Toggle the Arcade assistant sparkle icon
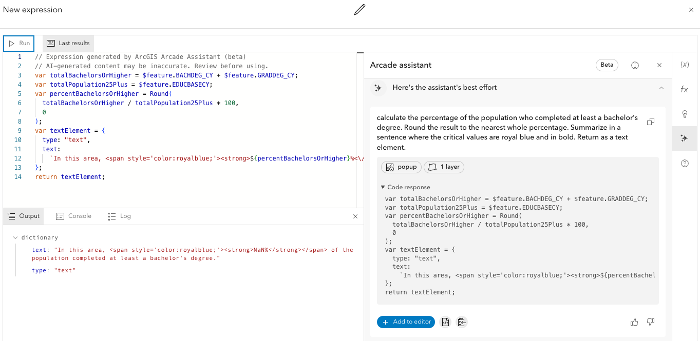Image resolution: width=700 pixels, height=341 pixels. [x=685, y=138]
